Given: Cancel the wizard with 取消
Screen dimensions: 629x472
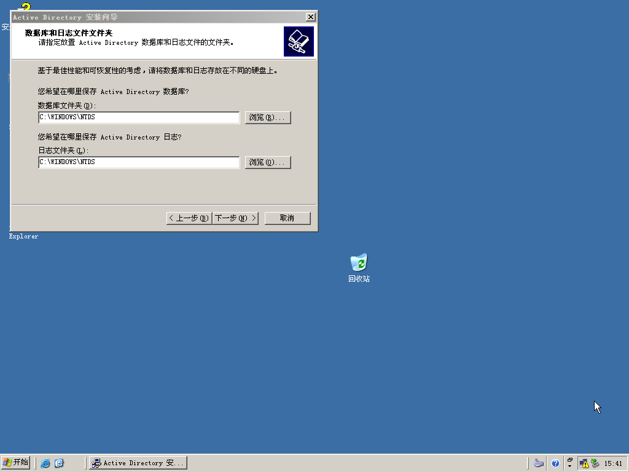Looking at the screenshot, I should [x=287, y=218].
